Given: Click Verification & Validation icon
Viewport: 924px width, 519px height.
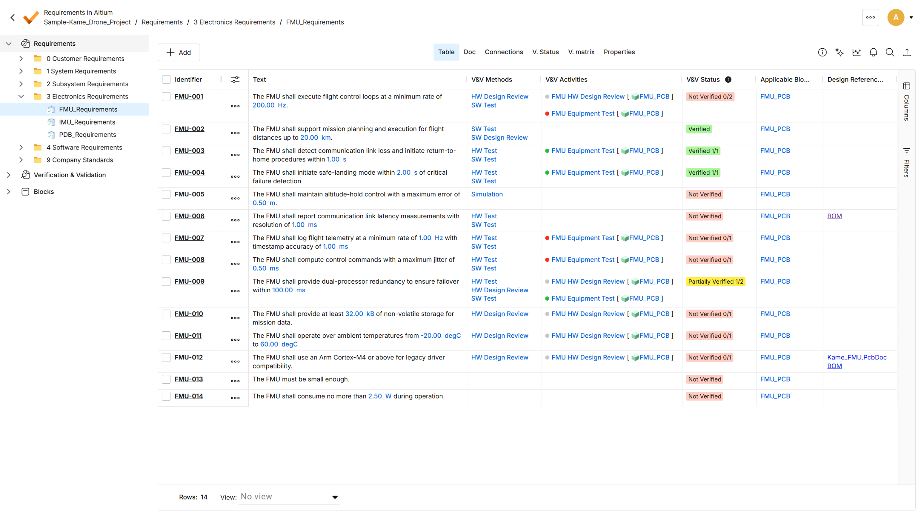Looking at the screenshot, I should click(x=25, y=175).
